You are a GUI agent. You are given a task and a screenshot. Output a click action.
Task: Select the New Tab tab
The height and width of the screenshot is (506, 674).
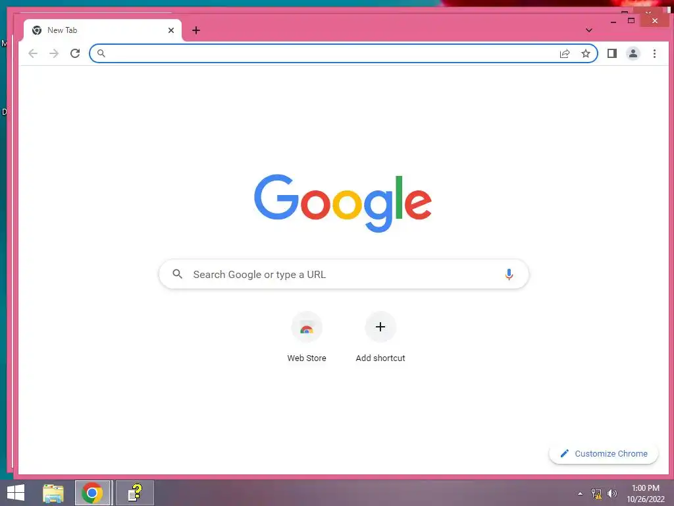(102, 30)
